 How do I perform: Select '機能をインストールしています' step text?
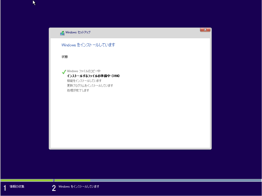pyautogui.click(x=84, y=81)
